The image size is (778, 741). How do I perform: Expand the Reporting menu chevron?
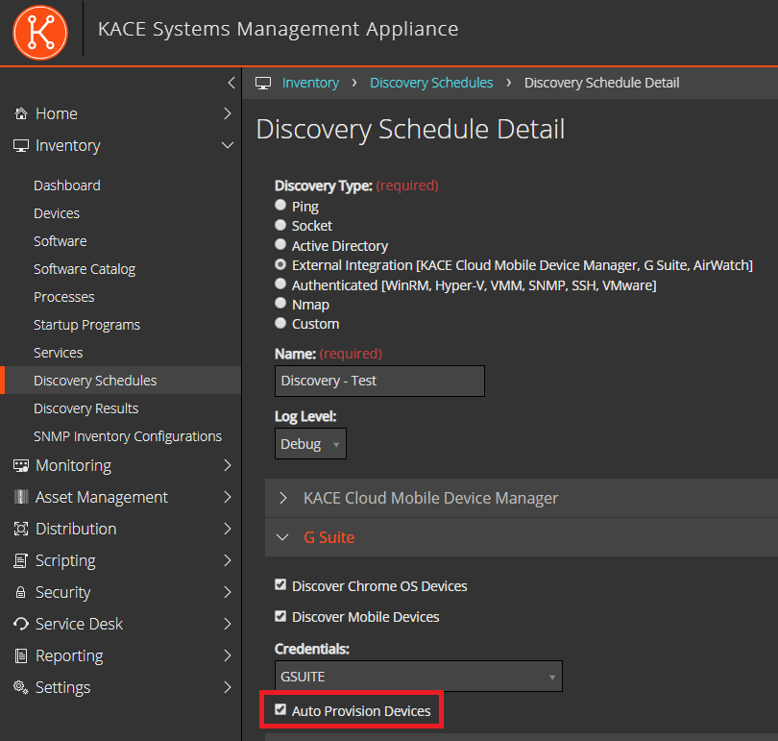(x=228, y=655)
